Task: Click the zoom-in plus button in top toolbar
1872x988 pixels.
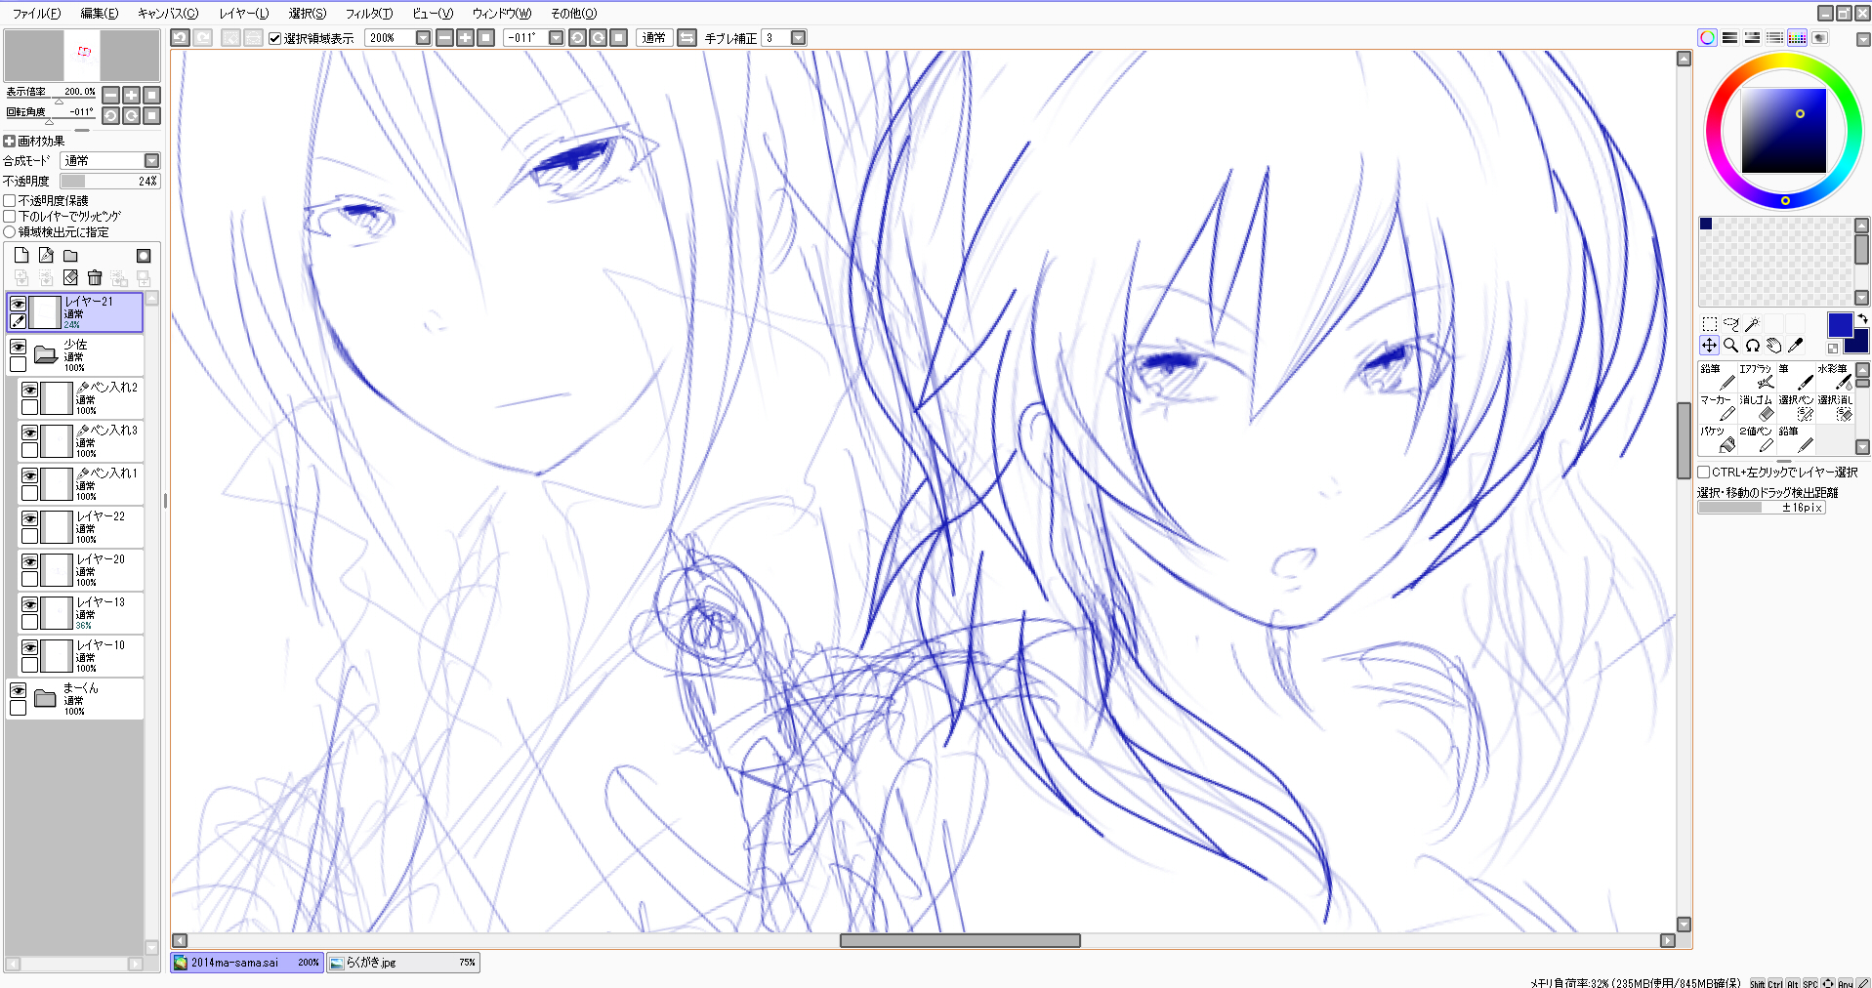Action: (x=465, y=38)
